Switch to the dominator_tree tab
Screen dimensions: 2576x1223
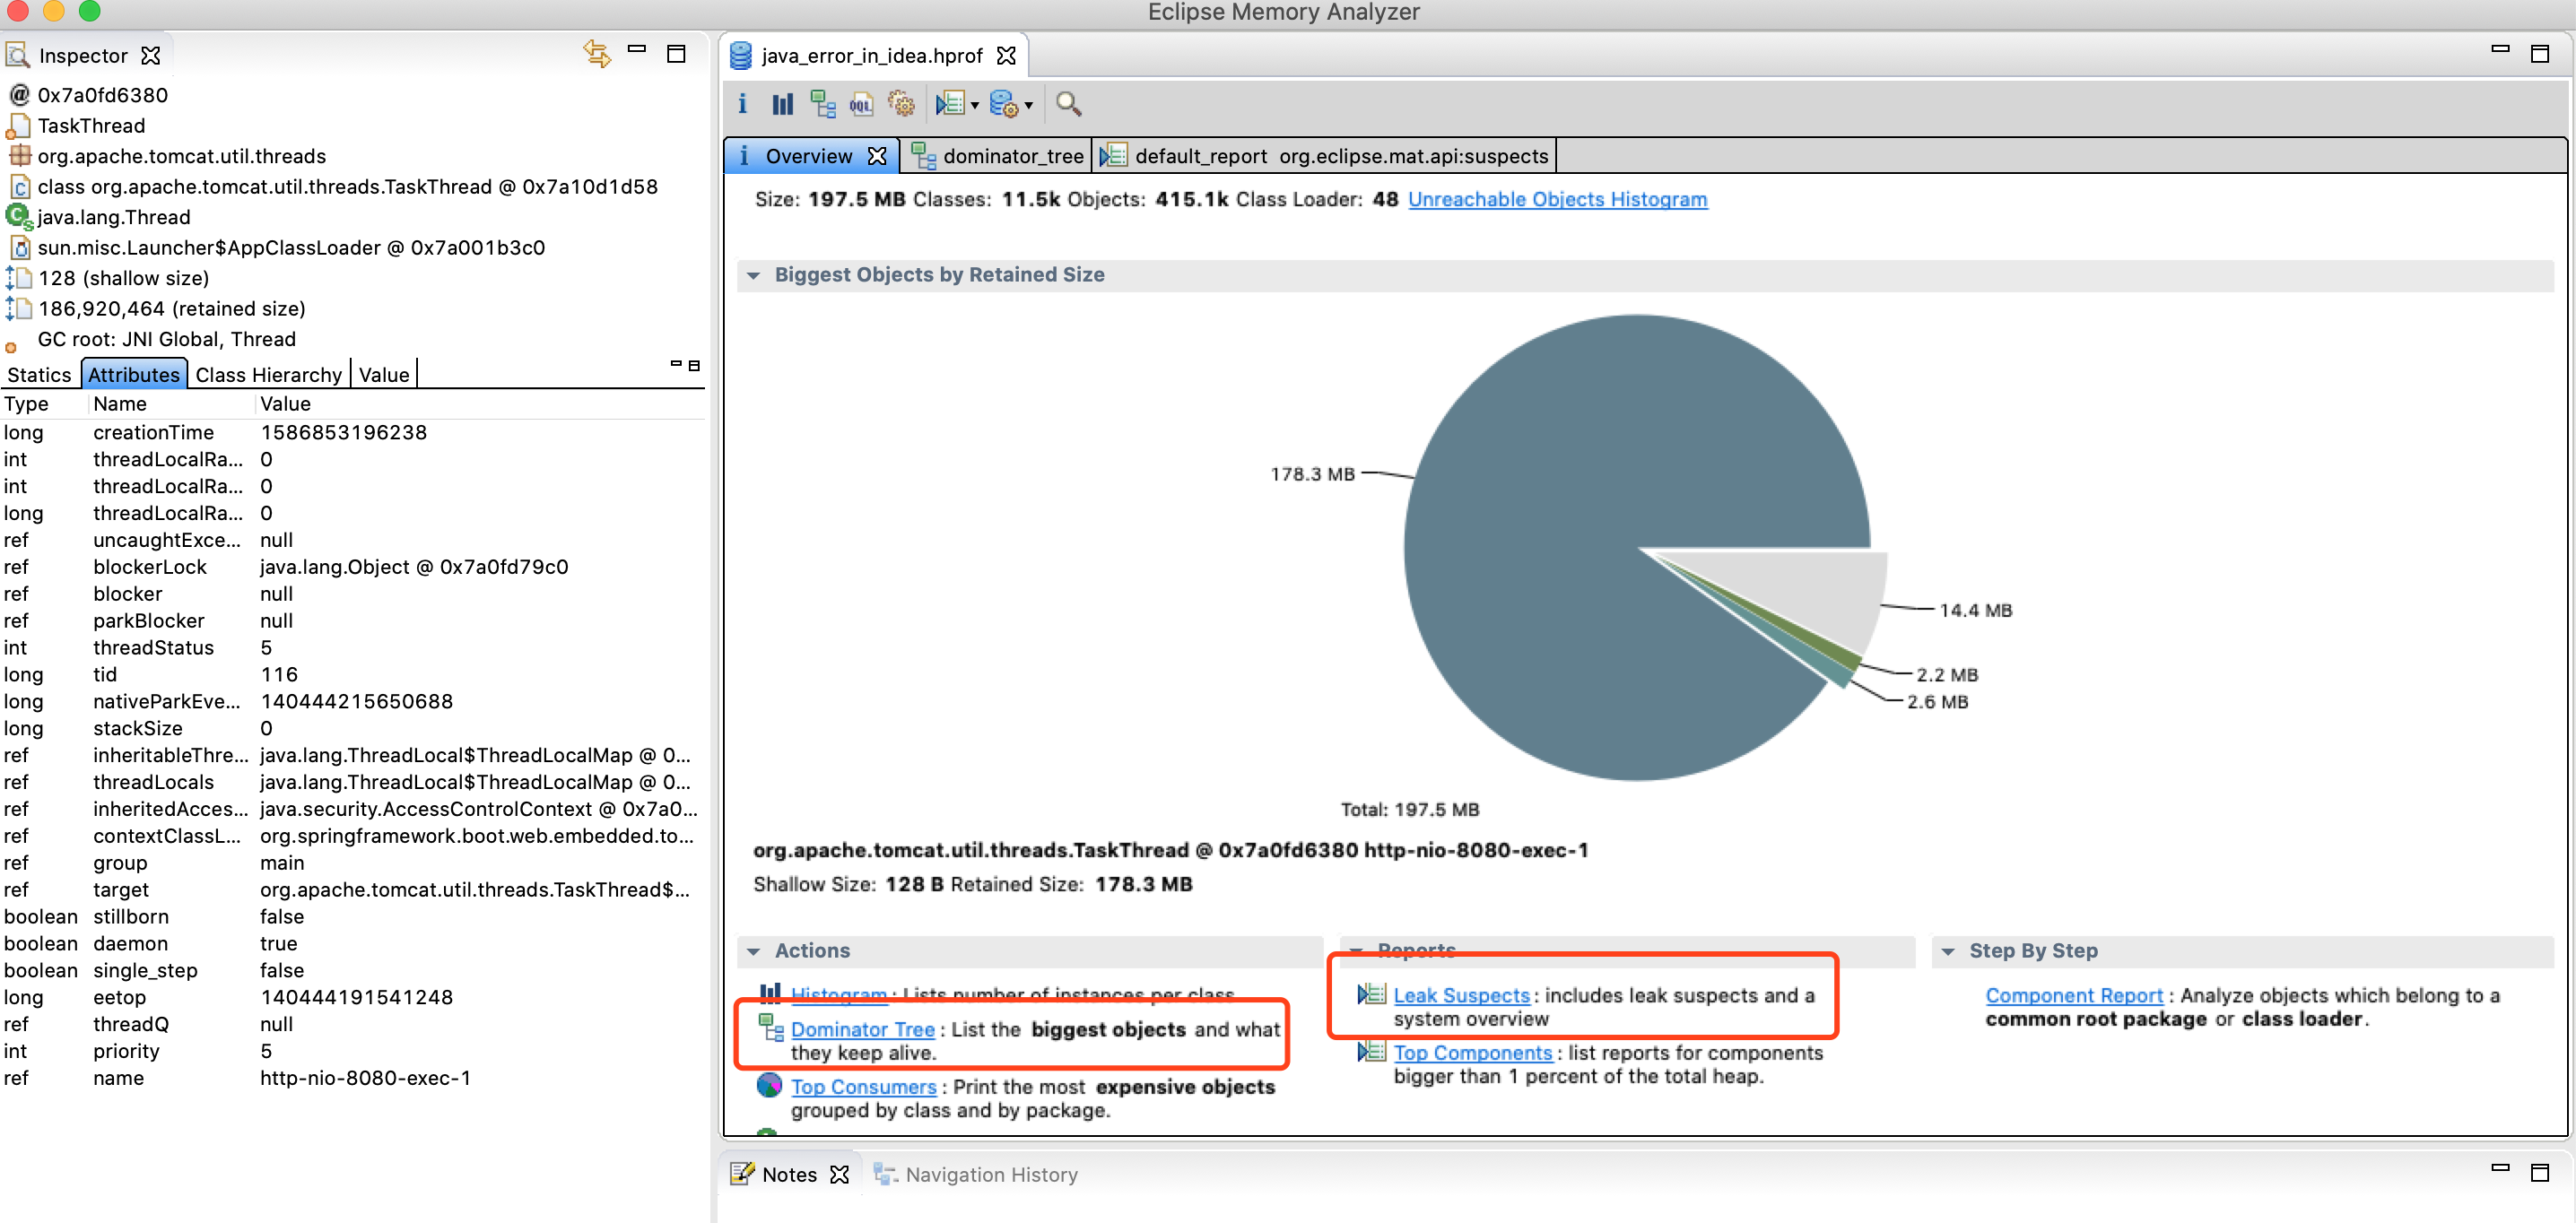1011,156
